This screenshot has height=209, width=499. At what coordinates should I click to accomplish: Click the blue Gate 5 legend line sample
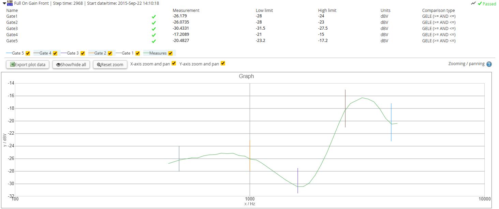tap(9, 53)
